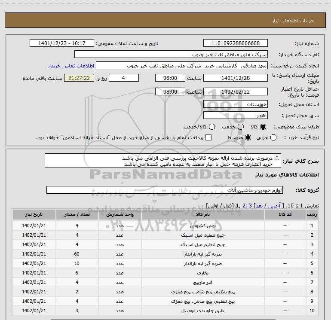Click پیچ تنظیم، پیچ ضامن in row 8
The image size is (331, 320).
[x=202, y=292]
